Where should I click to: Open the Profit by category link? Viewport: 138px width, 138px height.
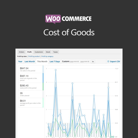[47, 56]
